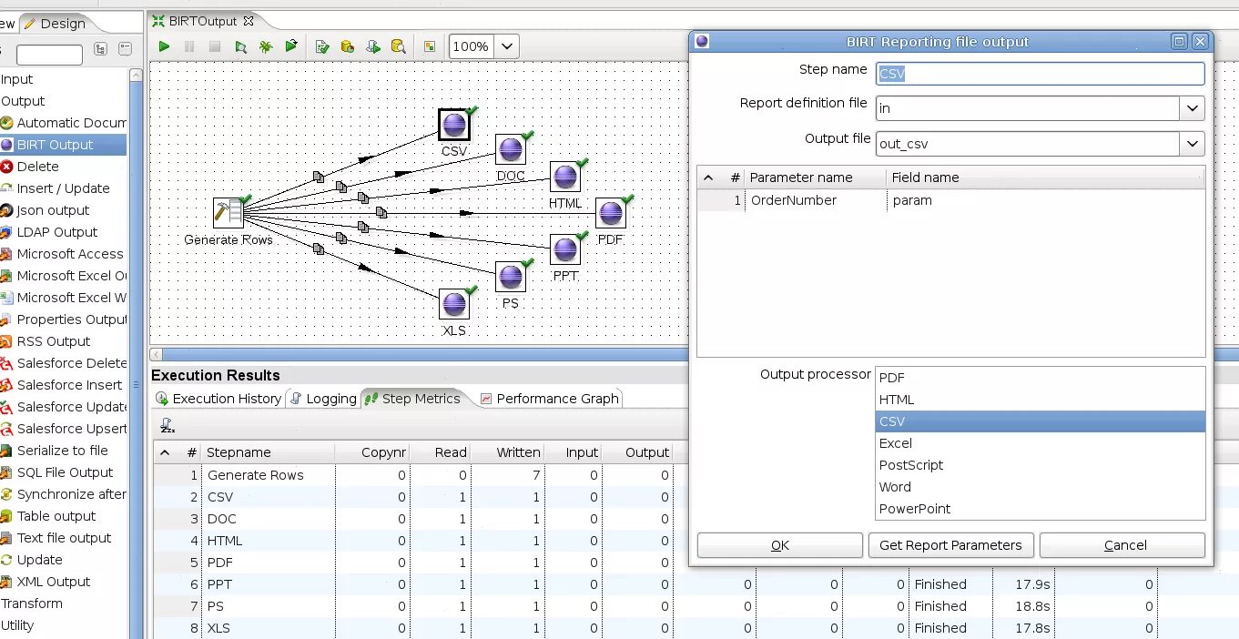This screenshot has height=639, width=1239.
Task: Choose PostScript as output processor
Action: (x=1040, y=465)
